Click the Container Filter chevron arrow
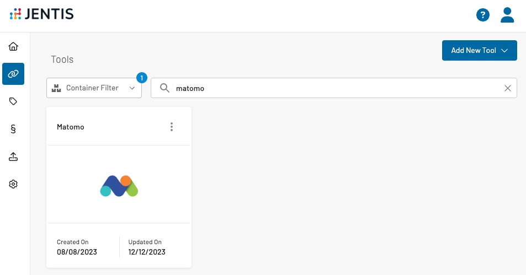 click(x=132, y=88)
